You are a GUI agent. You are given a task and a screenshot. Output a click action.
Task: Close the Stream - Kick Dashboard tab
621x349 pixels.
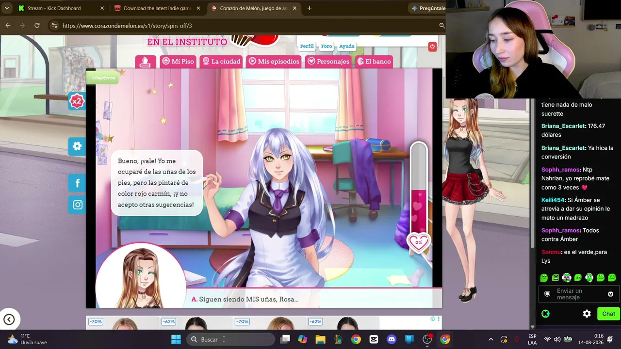[x=102, y=8]
